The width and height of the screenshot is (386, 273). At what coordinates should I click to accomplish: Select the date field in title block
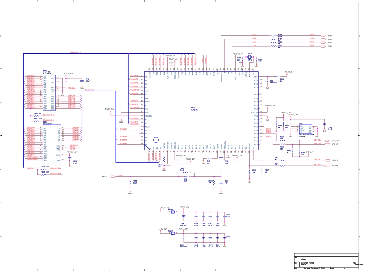click(x=313, y=268)
